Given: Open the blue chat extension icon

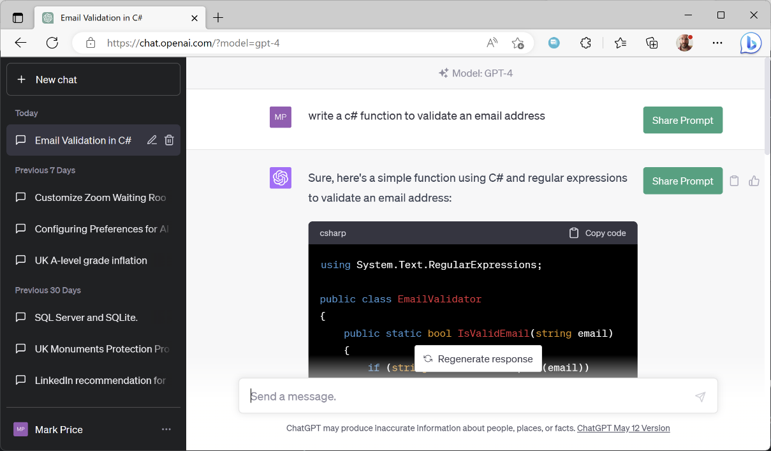Looking at the screenshot, I should [554, 43].
